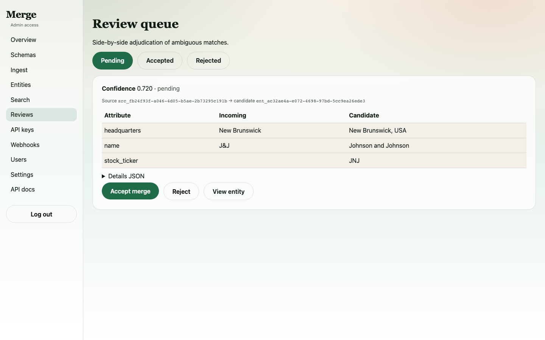The image size is (545, 340).
Task: Open the Ingest section
Action: [x=41, y=70]
